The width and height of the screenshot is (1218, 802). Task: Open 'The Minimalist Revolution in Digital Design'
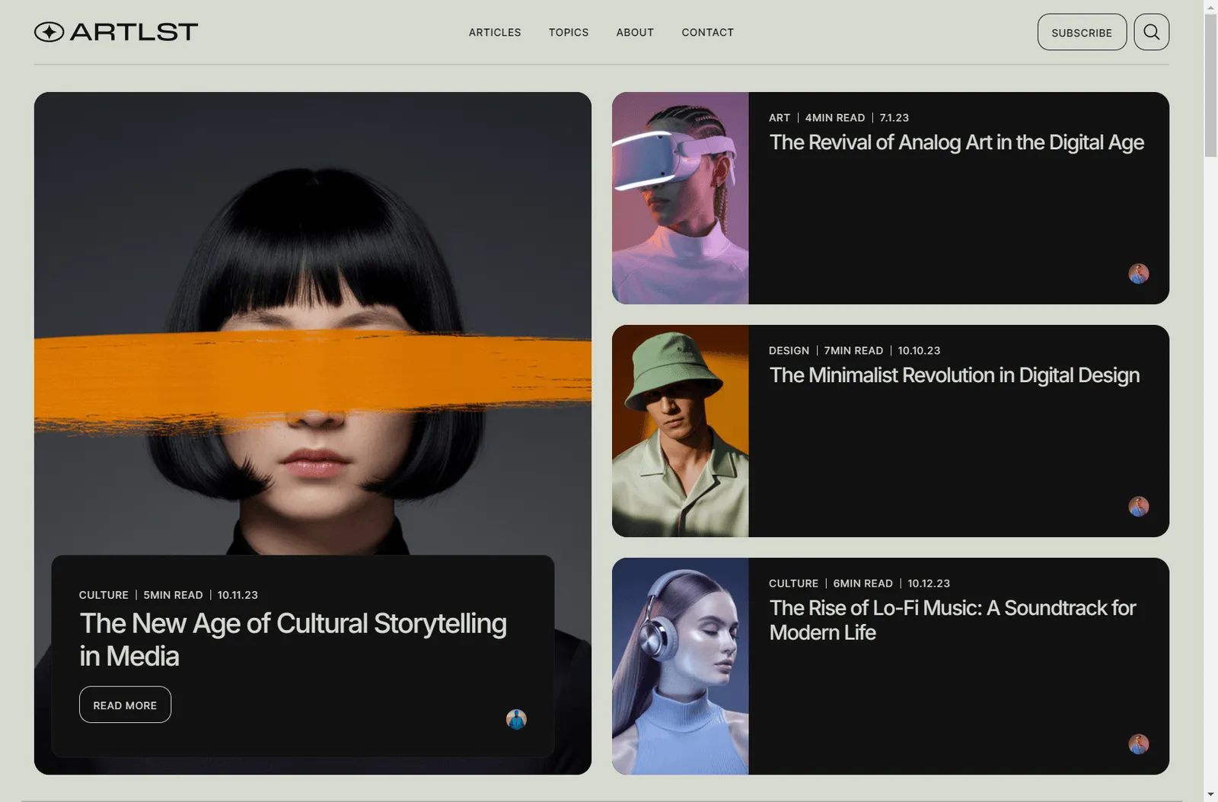coord(954,375)
